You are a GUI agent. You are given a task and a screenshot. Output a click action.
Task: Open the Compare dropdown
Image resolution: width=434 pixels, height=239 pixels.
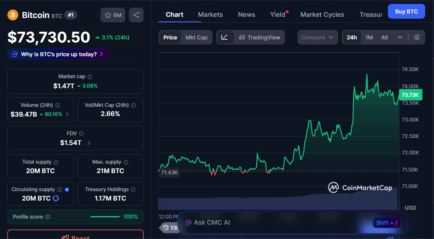(x=317, y=37)
